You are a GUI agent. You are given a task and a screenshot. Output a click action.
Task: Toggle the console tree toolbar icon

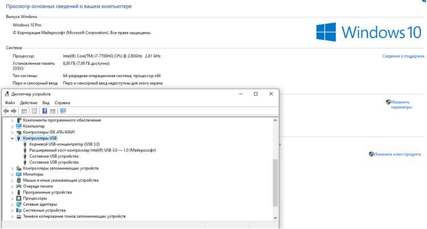coord(24,111)
